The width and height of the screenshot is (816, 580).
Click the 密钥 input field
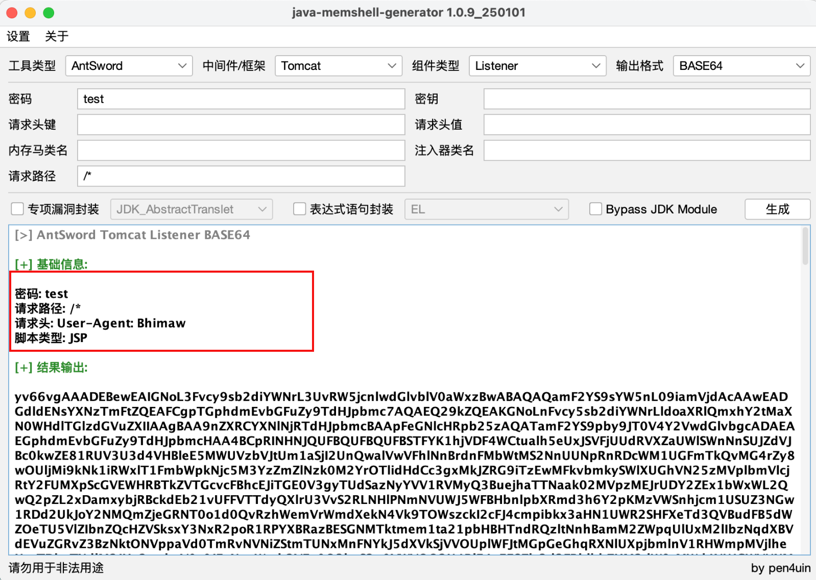click(647, 99)
